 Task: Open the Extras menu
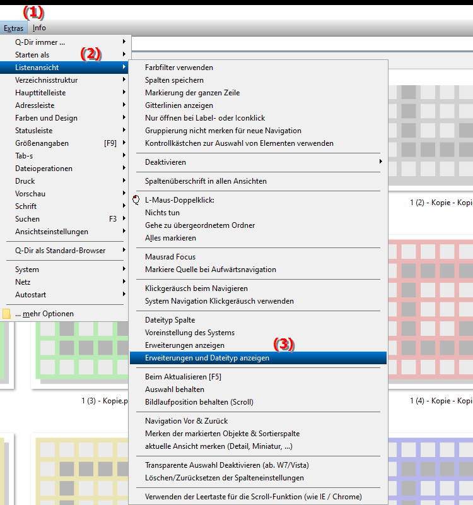tap(13, 28)
